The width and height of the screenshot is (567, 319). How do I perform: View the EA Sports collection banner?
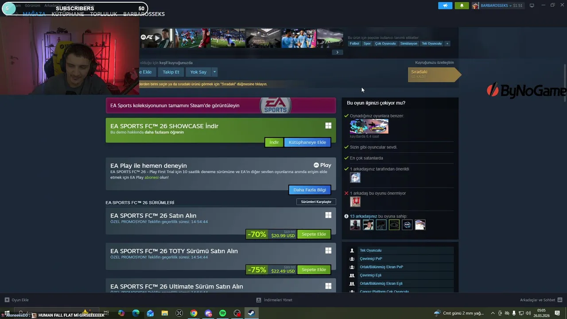(221, 105)
